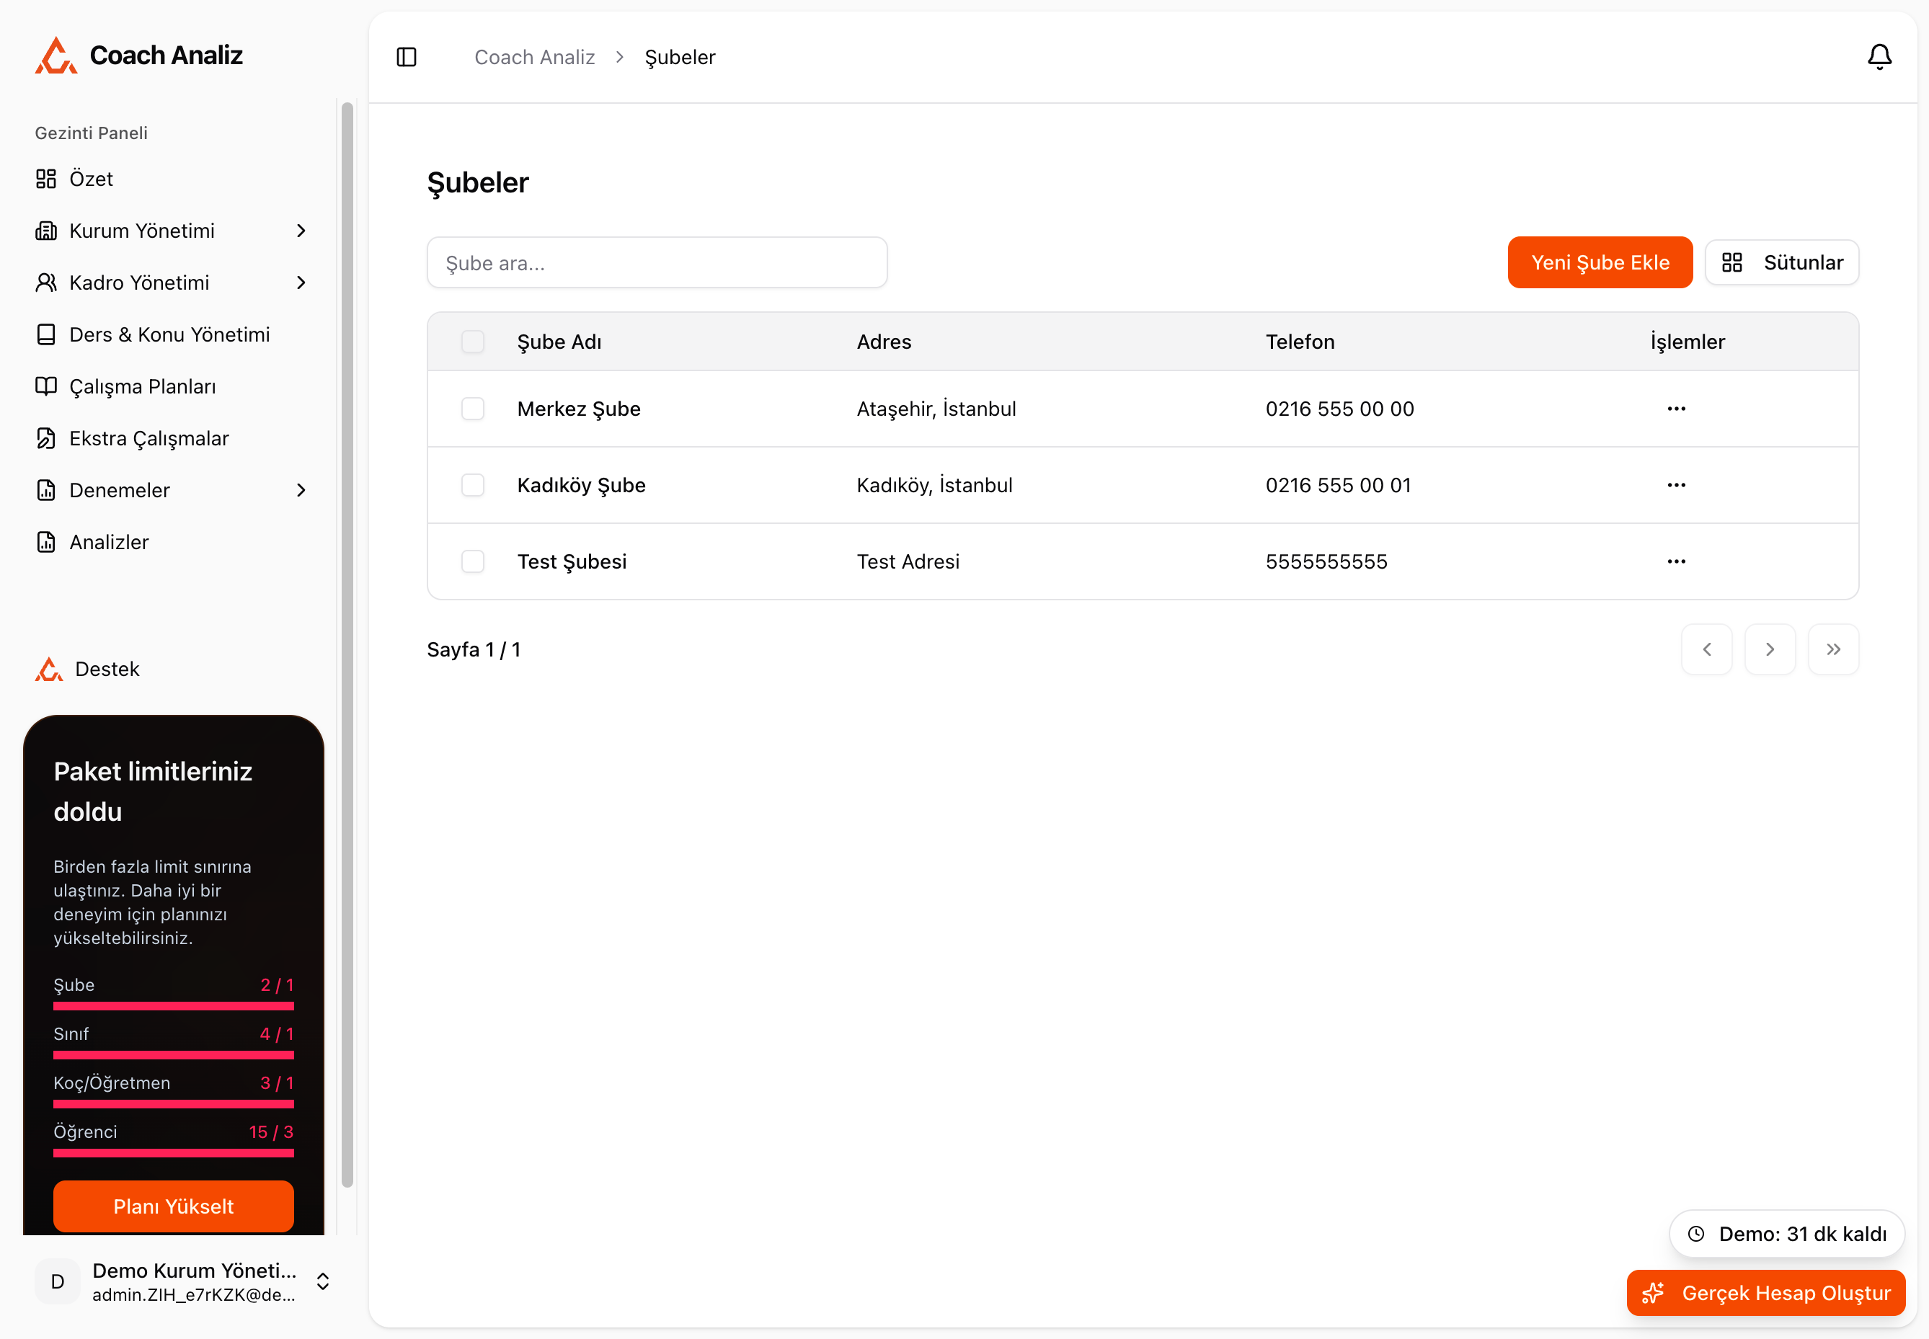Image resolution: width=1929 pixels, height=1339 pixels.
Task: Toggle select-all checkbox in table header
Action: (x=472, y=342)
